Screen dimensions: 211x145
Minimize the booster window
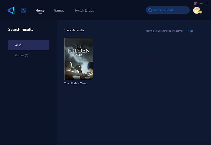pyautogui.click(x=201, y=4)
